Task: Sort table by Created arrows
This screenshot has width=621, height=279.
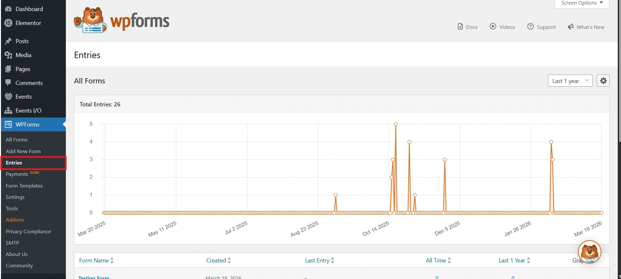Action: click(x=229, y=261)
